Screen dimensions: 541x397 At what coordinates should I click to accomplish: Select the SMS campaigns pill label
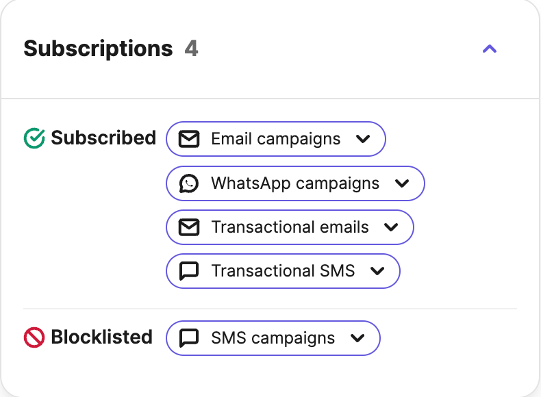click(x=273, y=338)
